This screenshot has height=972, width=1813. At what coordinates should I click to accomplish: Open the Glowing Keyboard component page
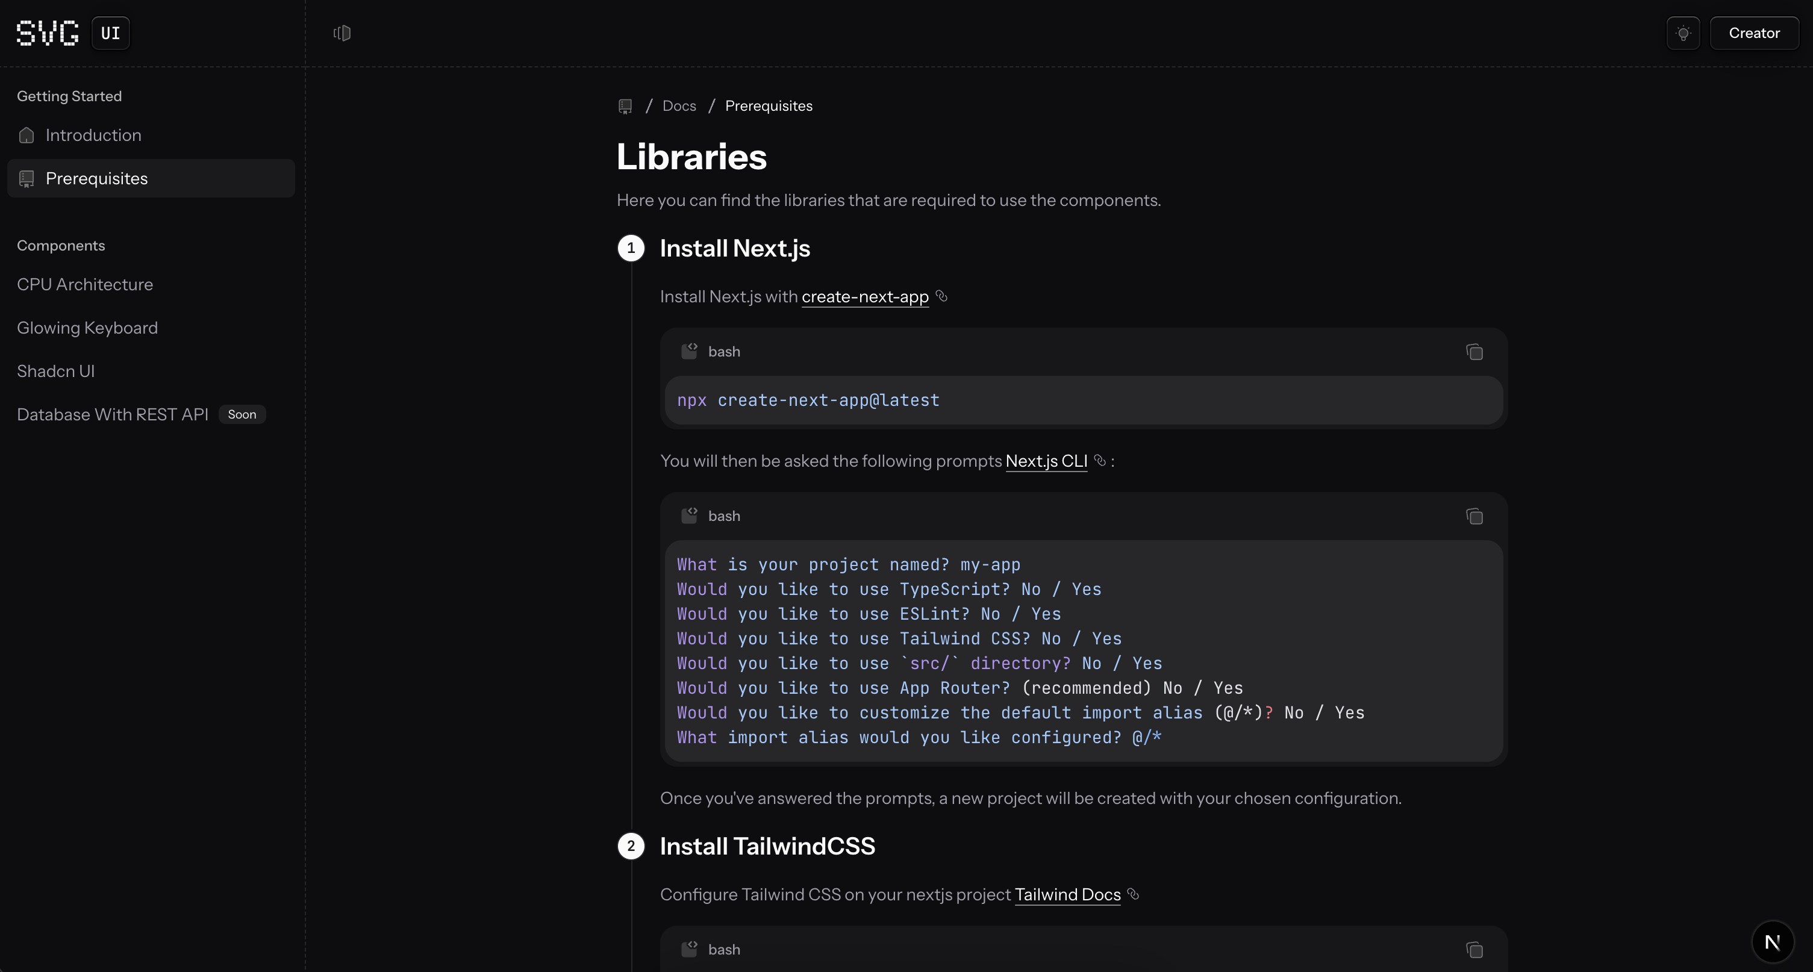point(87,328)
